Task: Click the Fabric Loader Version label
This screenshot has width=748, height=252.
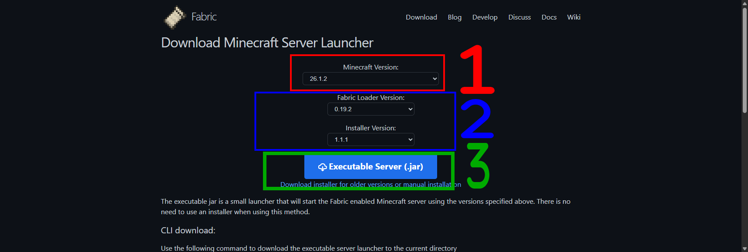Action: (371, 98)
